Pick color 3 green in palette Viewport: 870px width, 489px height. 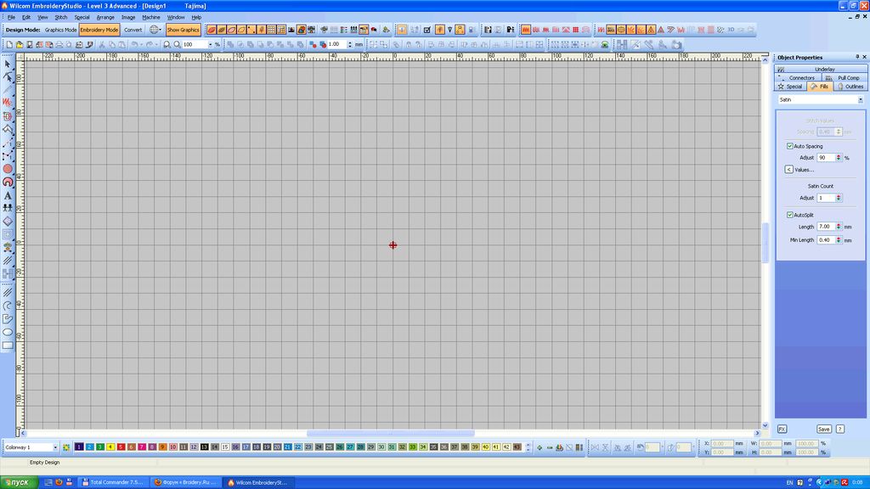pos(100,447)
